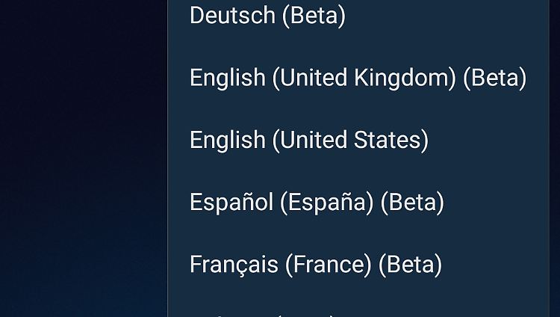Click the word "Deutsch" in the list
The image size is (560, 317).
pos(232,16)
